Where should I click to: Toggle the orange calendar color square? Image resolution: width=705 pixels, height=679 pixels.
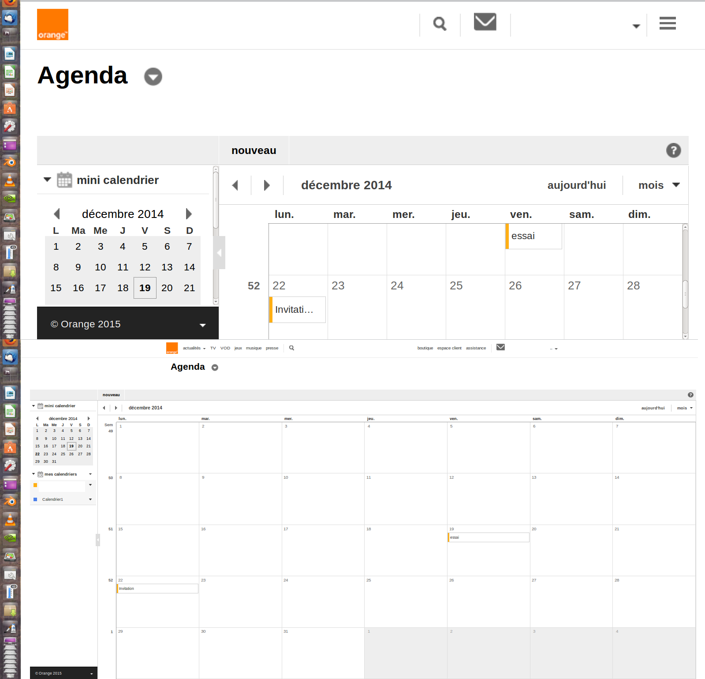click(35, 485)
